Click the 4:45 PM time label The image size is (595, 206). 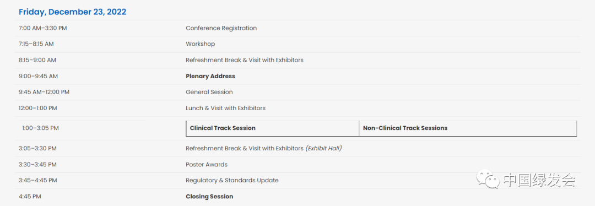pyautogui.click(x=30, y=197)
